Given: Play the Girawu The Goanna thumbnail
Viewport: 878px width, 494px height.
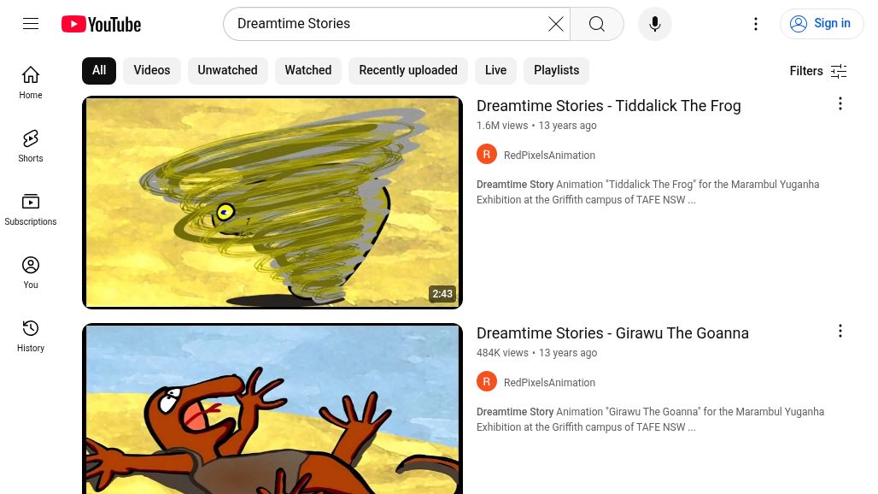Looking at the screenshot, I should click(272, 409).
